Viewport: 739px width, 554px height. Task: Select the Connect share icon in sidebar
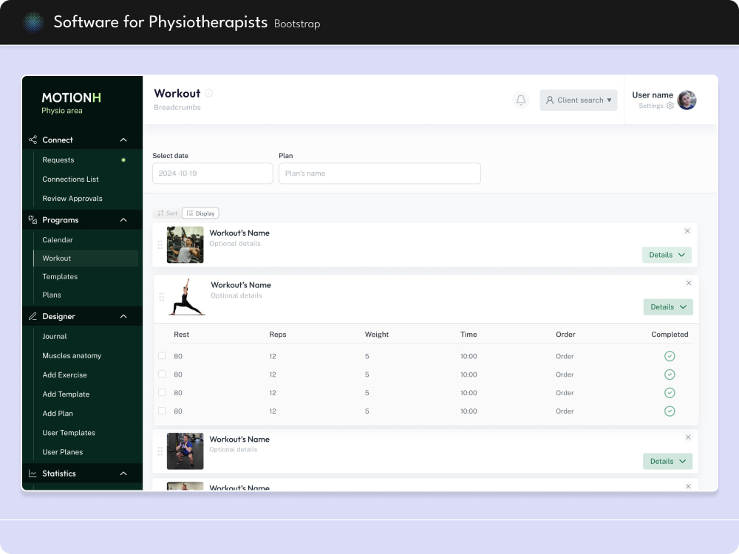pyautogui.click(x=32, y=139)
